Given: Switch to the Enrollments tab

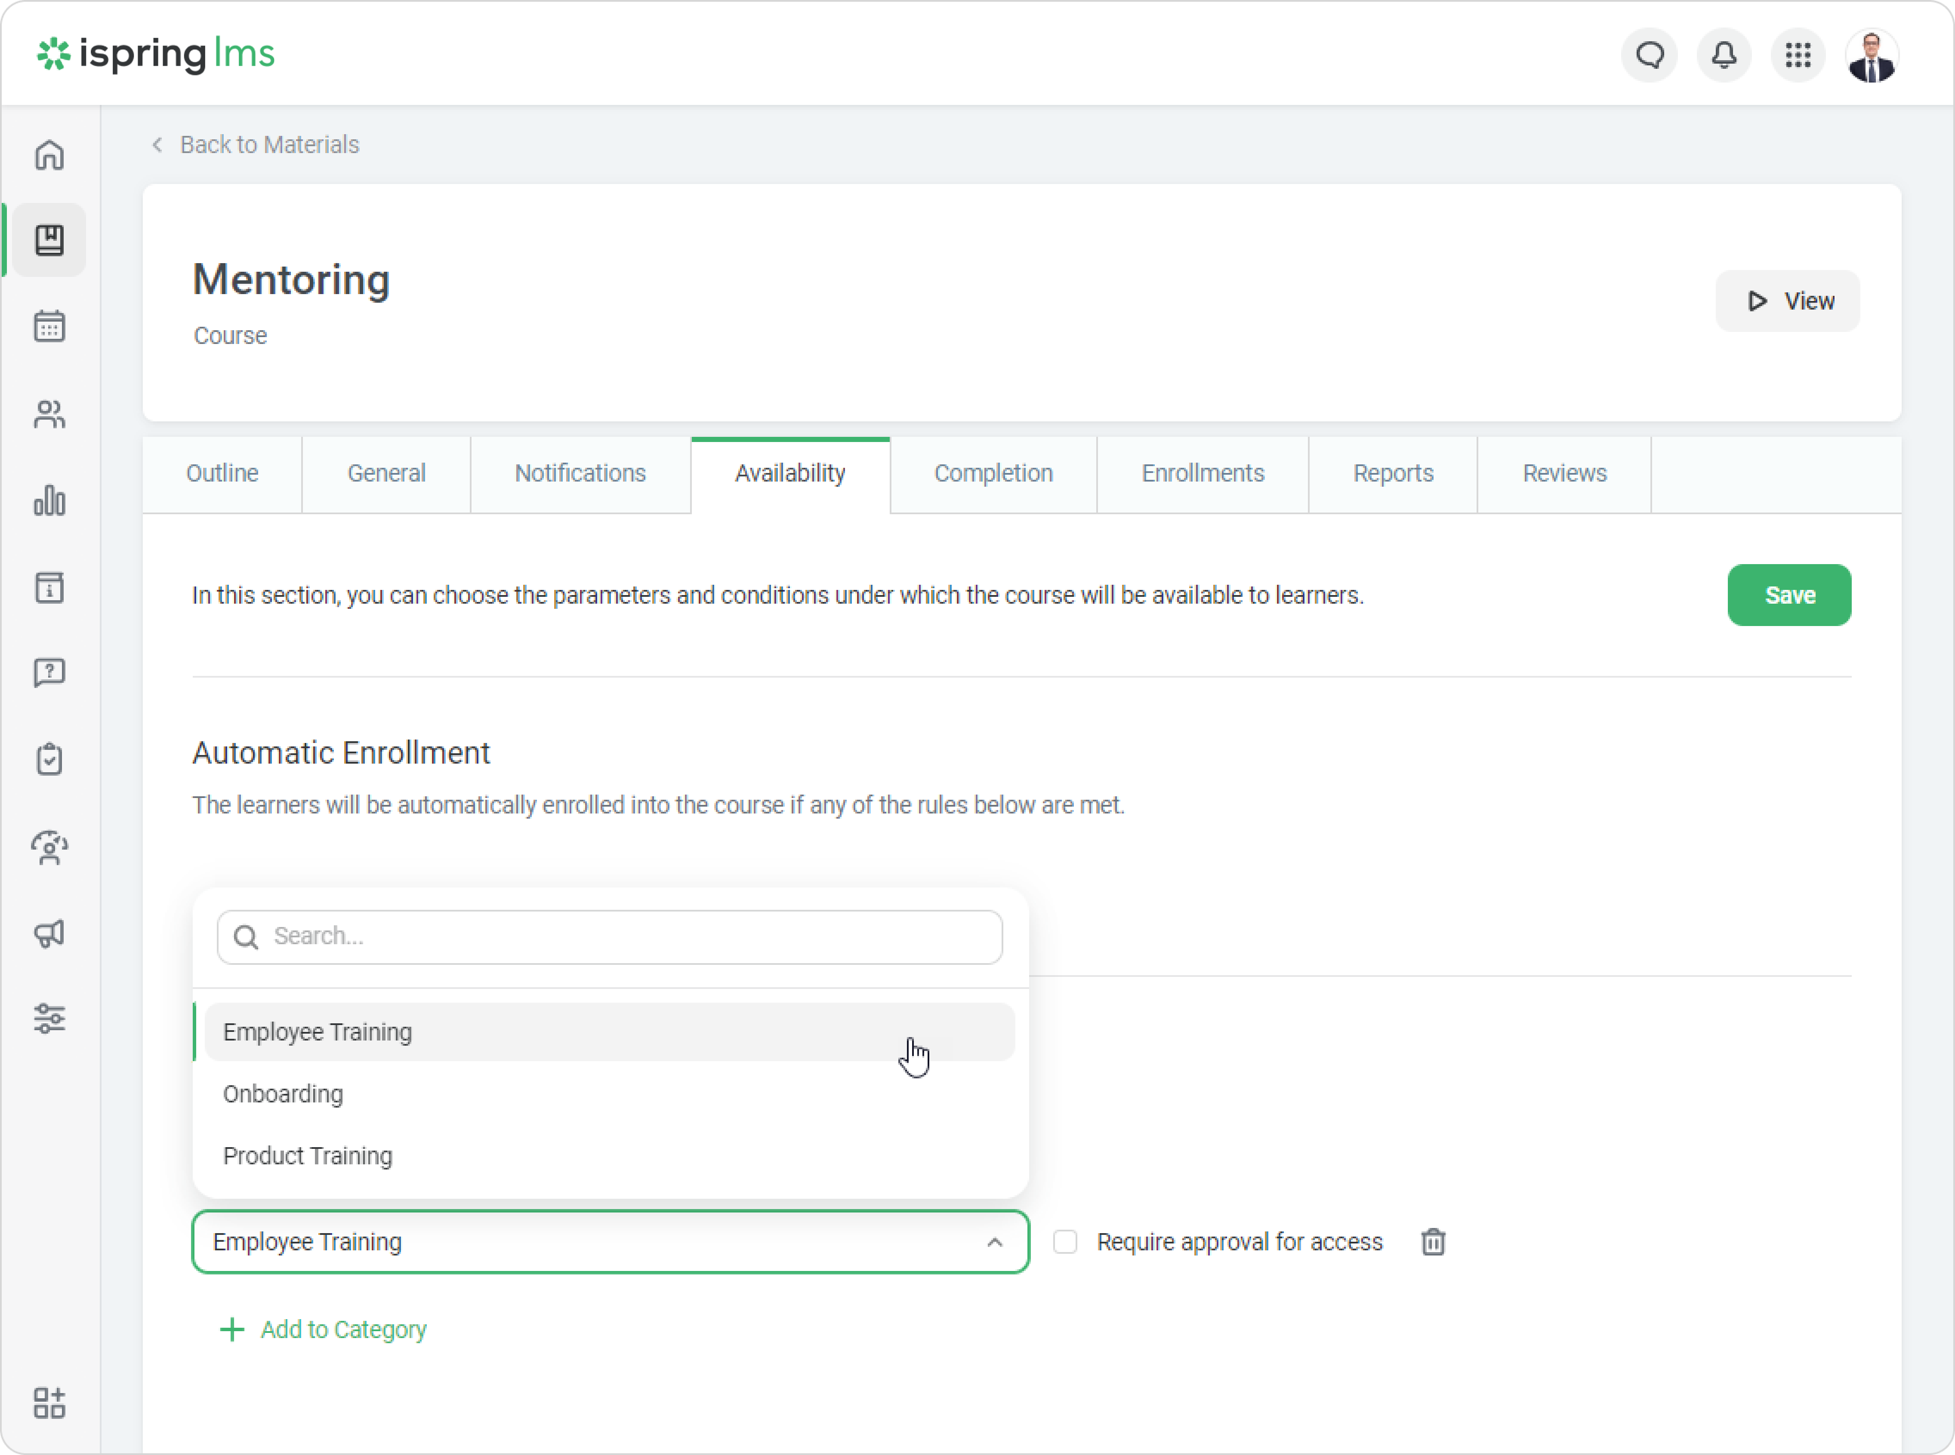Looking at the screenshot, I should 1202,474.
